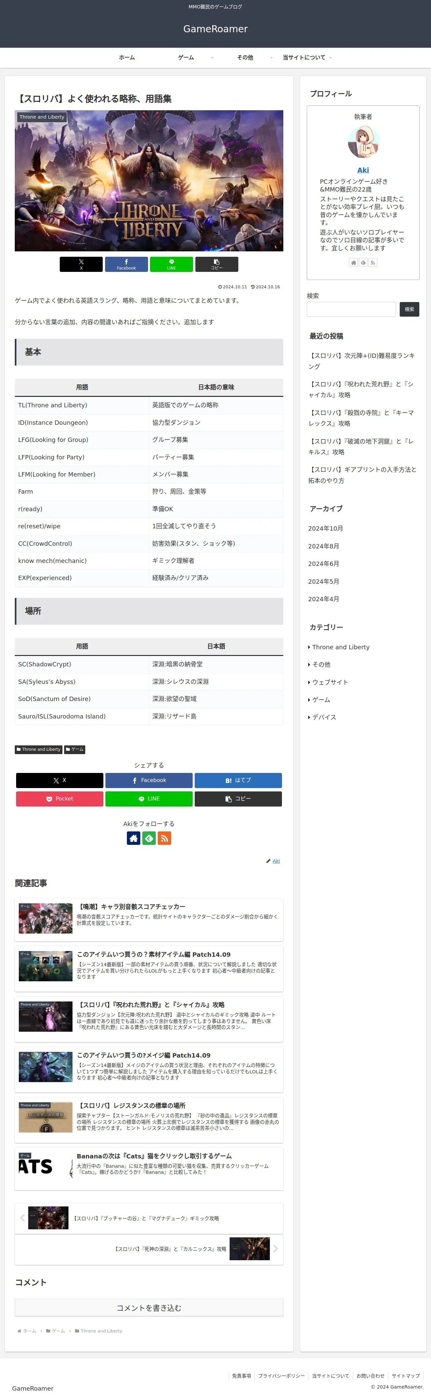Click table cell LFG(Looking for Group)
This screenshot has height=1397, width=431.
tap(82, 440)
